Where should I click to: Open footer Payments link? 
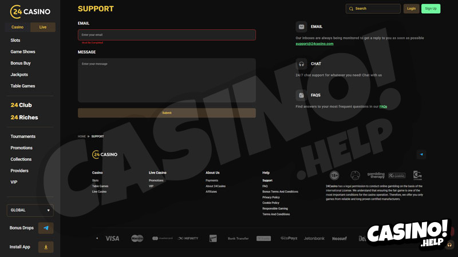212,180
